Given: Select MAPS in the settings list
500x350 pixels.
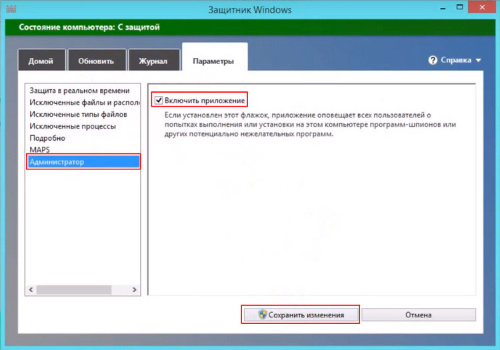Looking at the screenshot, I should point(40,150).
